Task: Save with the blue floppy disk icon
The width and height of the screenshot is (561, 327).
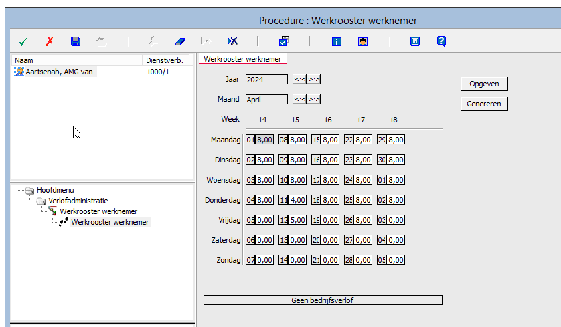Action: click(76, 41)
